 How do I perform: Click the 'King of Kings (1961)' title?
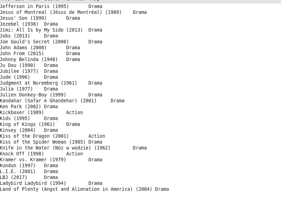[27, 125]
